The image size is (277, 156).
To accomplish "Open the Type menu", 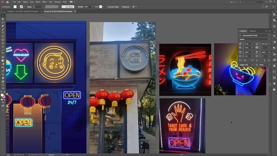I will click(32, 2).
